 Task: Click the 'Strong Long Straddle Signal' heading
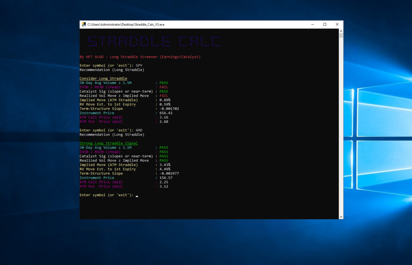point(109,143)
